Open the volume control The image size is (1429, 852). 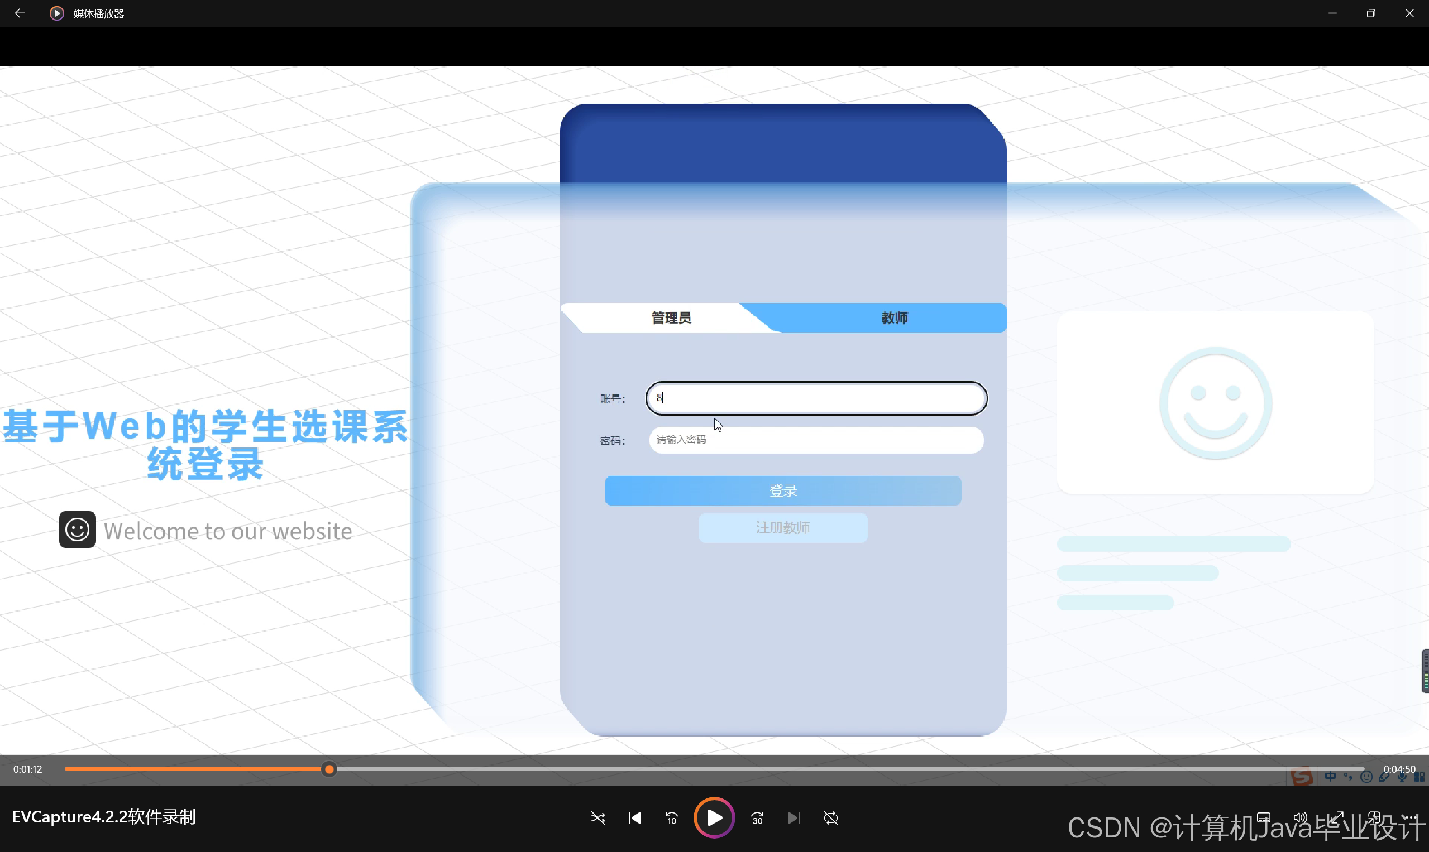click(1299, 817)
